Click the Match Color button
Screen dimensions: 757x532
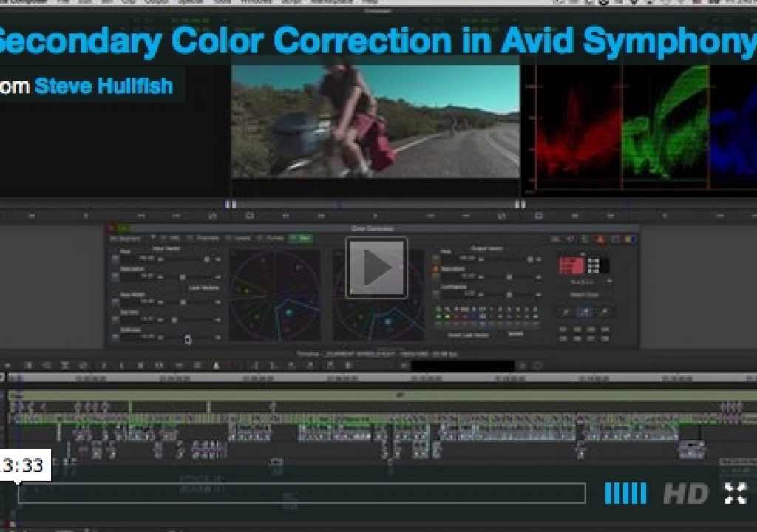584,295
